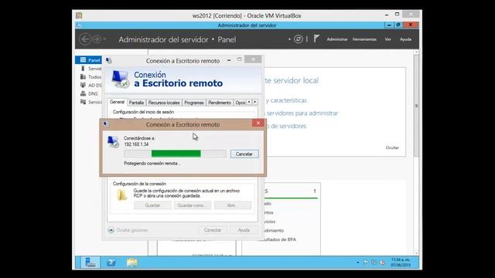The width and height of the screenshot is (495, 278).
Task: Click the Guardar button
Action: 152,205
